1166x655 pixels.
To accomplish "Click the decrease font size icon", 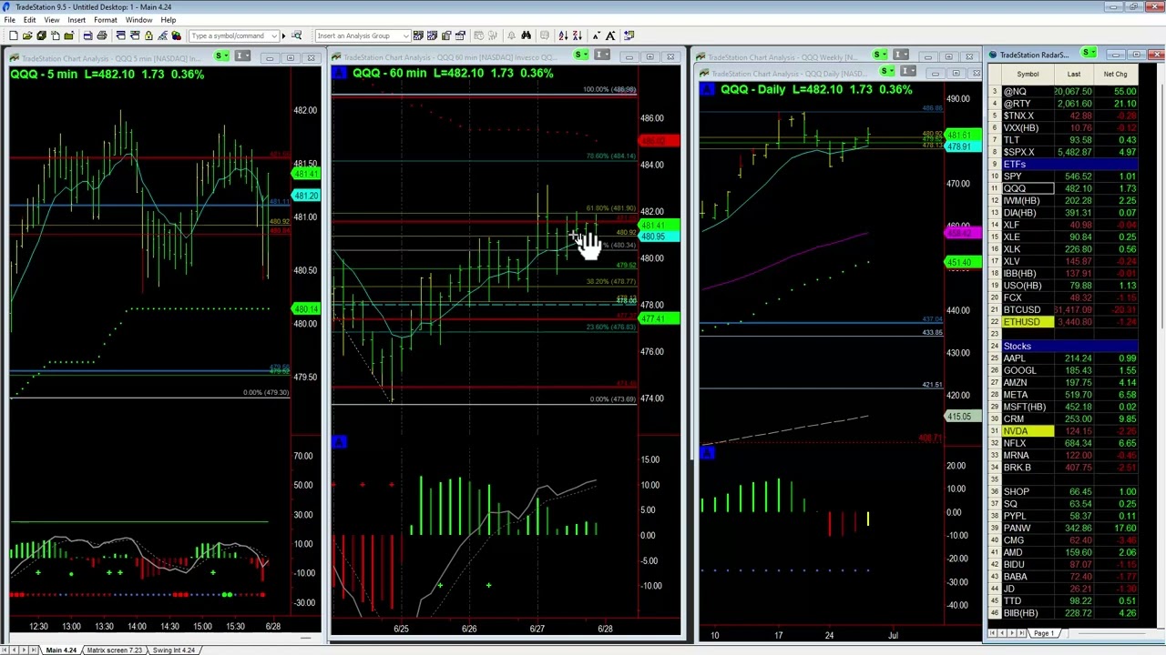I will (x=596, y=35).
